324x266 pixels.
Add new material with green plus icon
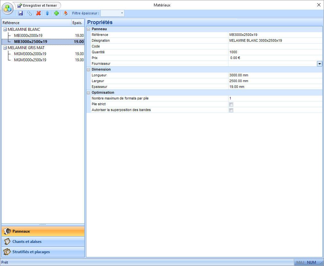(56, 13)
